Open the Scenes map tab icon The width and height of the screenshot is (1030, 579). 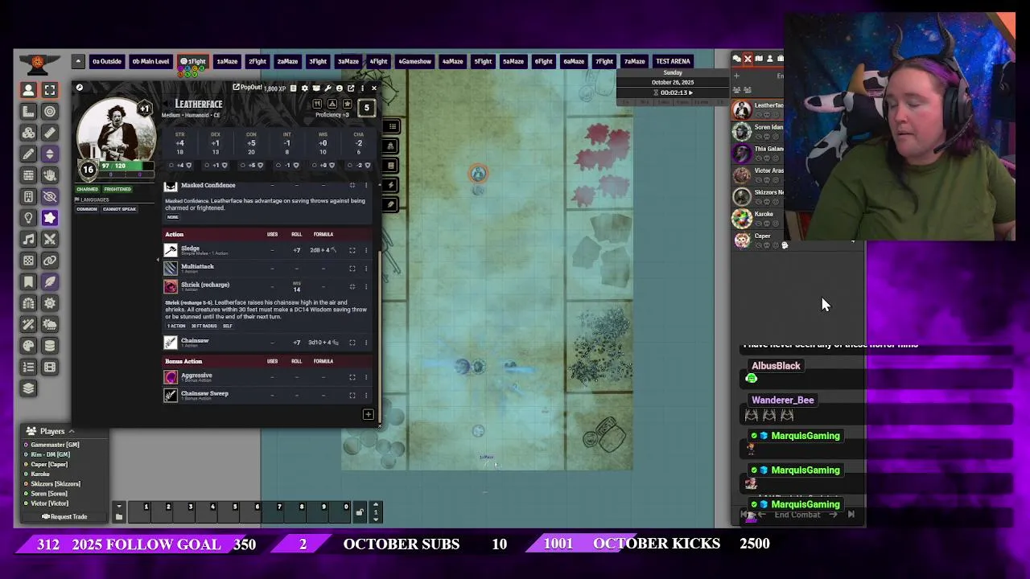[x=759, y=59]
